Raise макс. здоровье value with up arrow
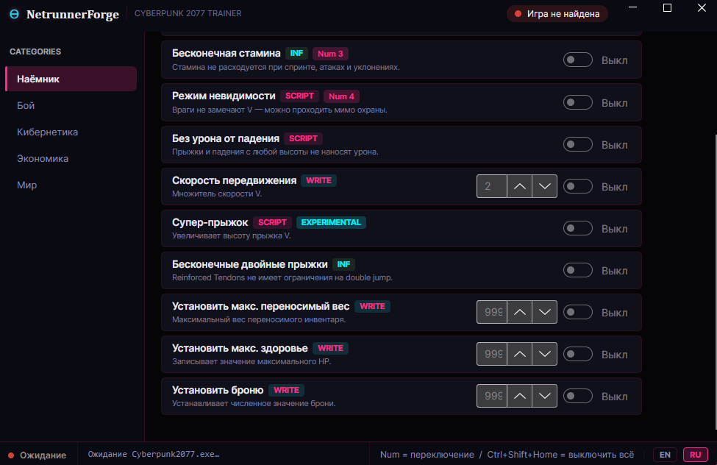717x465 pixels. pos(519,354)
